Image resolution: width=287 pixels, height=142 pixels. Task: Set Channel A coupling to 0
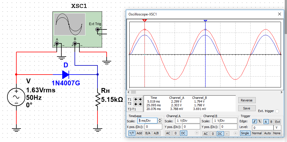point(176,133)
